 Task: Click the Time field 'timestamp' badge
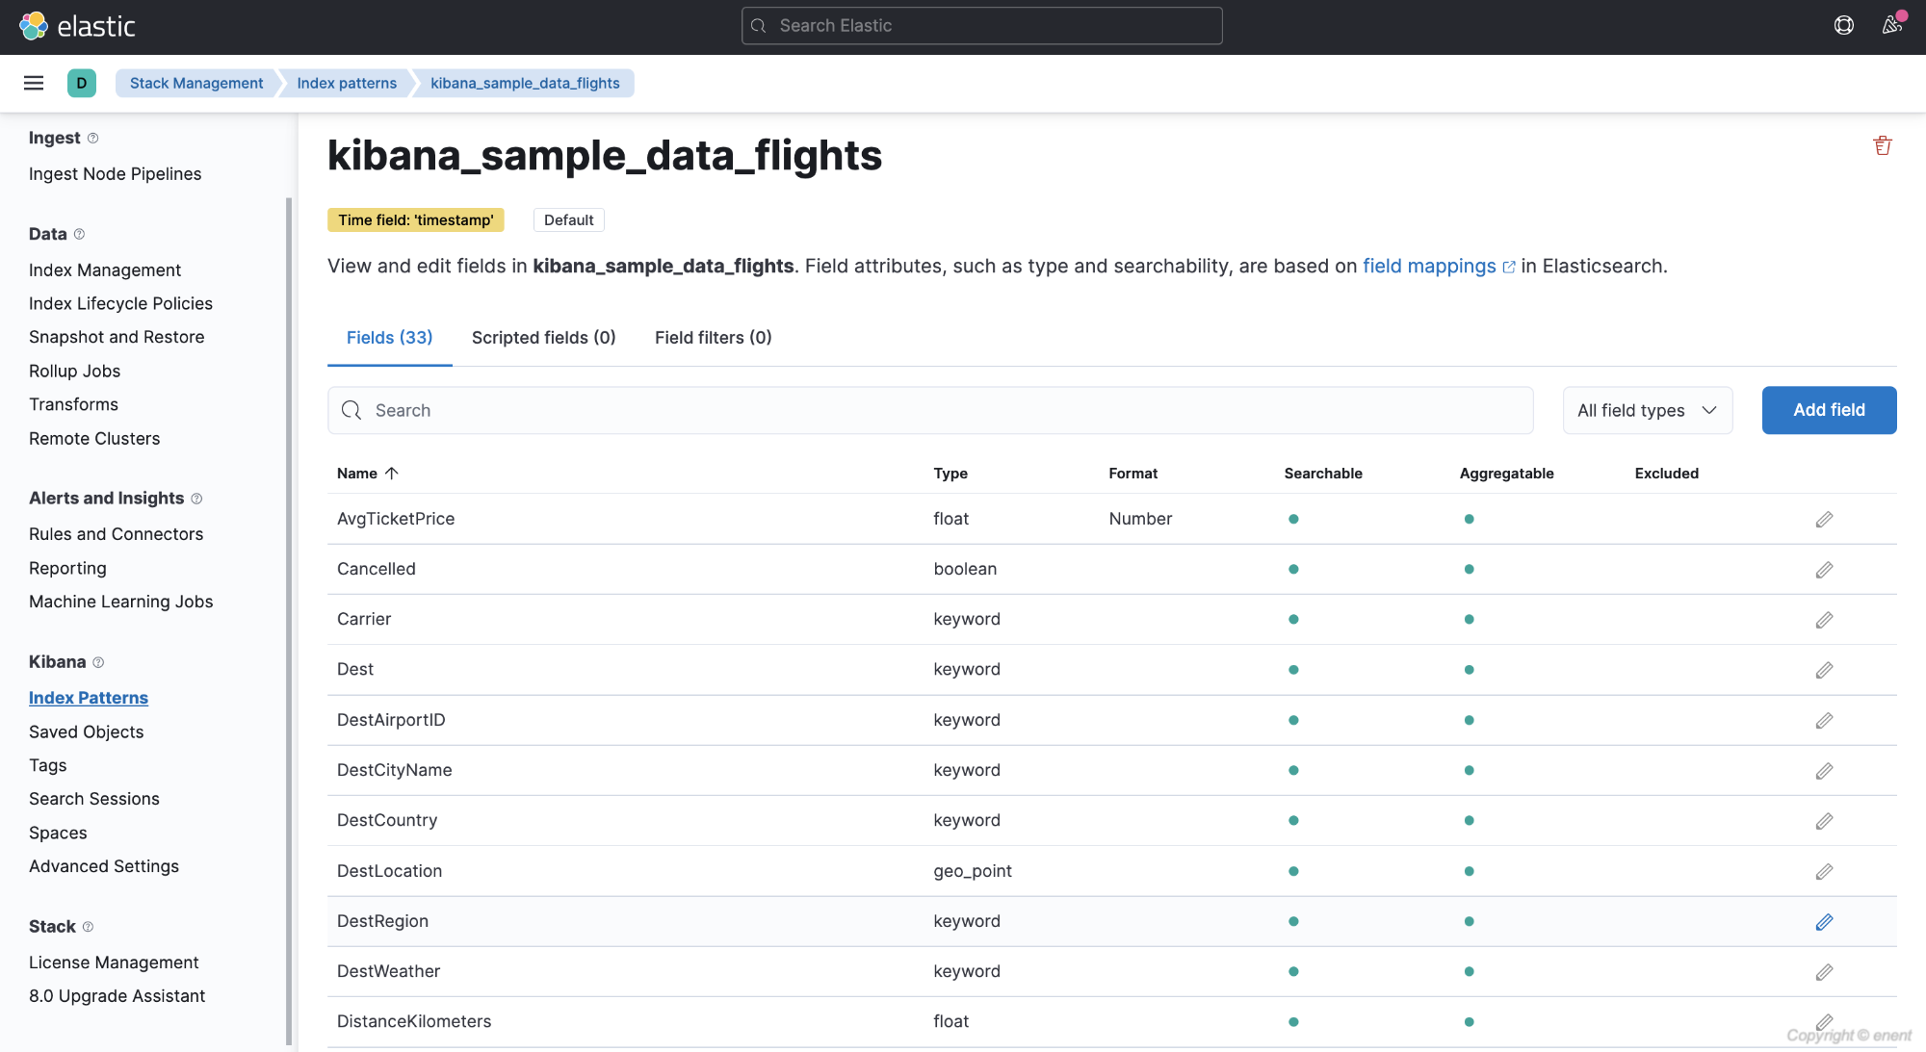tap(415, 220)
